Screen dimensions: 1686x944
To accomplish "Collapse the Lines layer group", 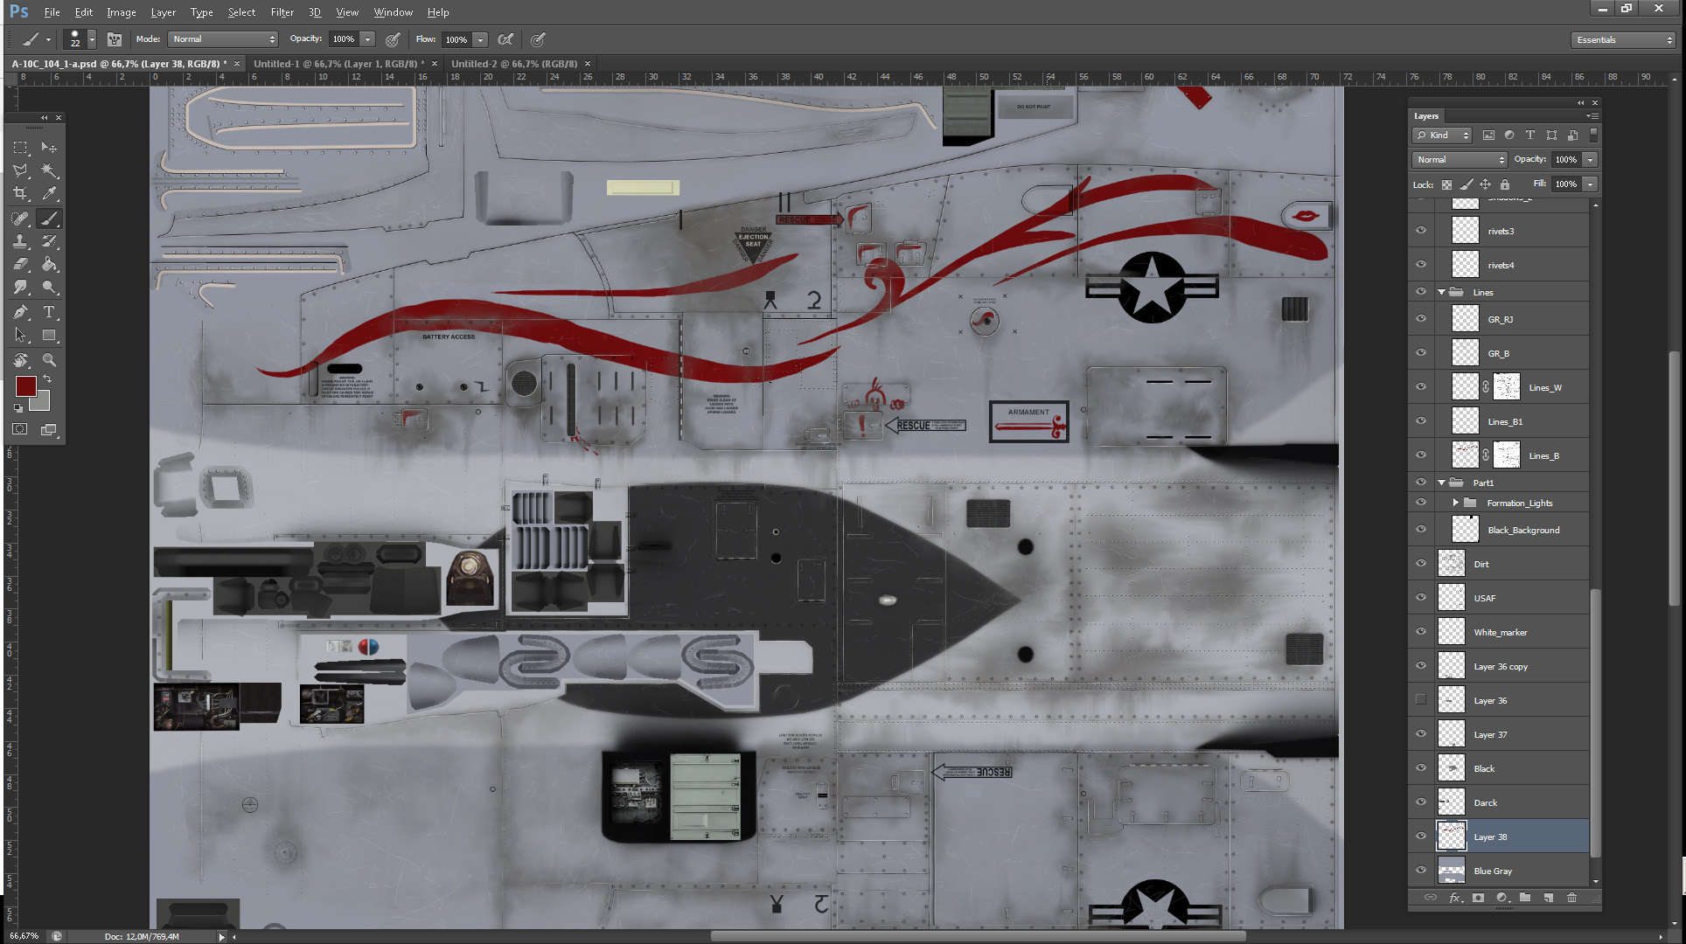I will (1441, 292).
